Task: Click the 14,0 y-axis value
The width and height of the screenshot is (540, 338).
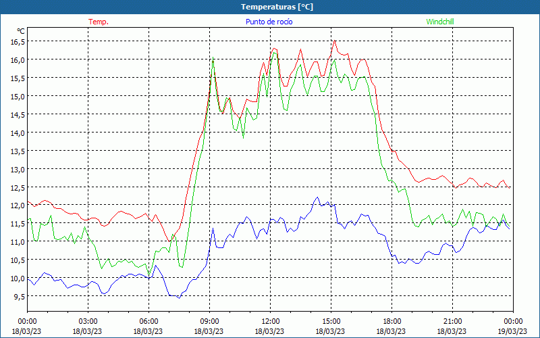Action: [18, 132]
